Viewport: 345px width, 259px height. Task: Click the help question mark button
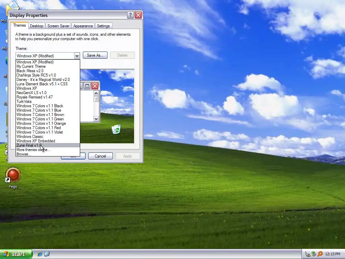click(130, 15)
